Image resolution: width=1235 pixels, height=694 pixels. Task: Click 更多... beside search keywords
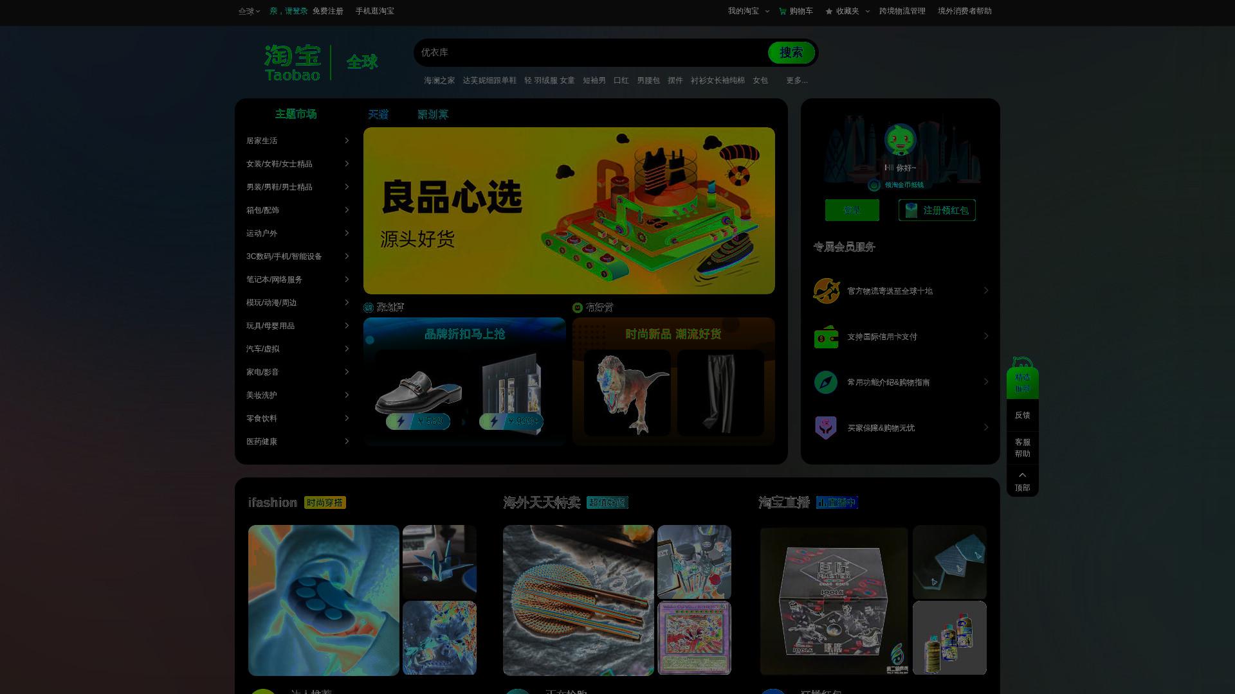click(797, 80)
